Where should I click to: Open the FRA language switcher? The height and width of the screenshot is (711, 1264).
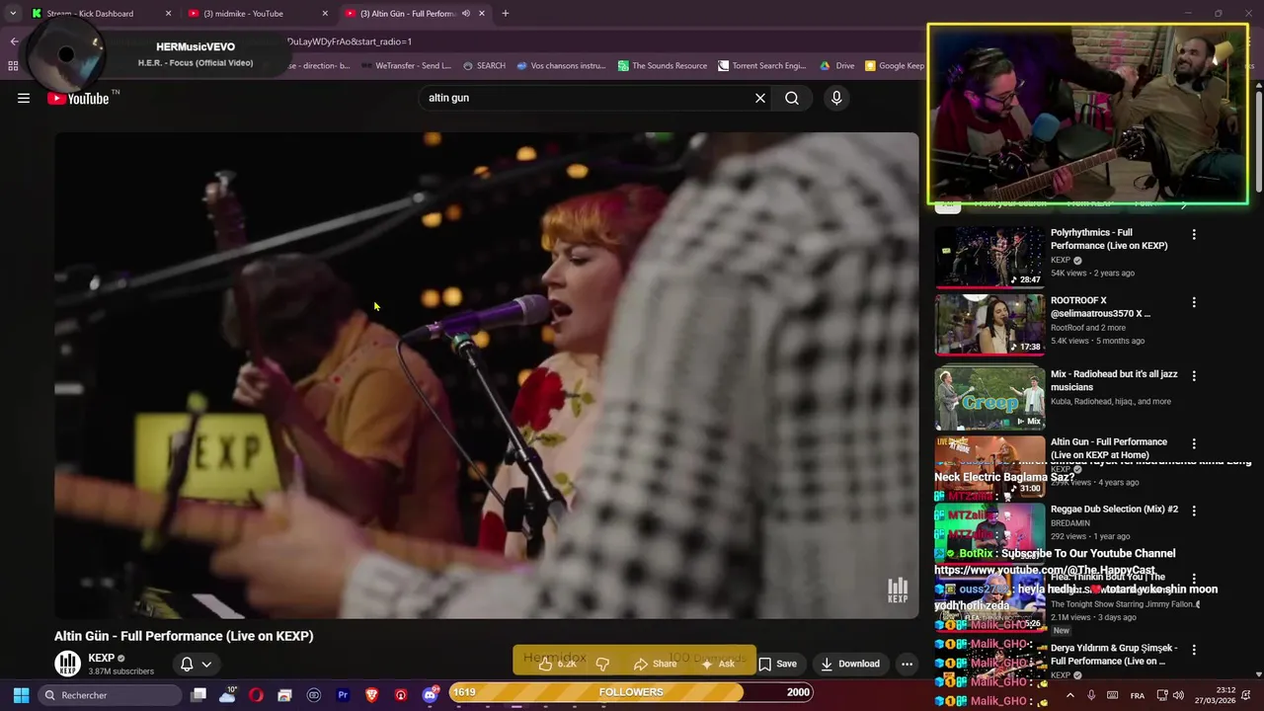tap(1138, 695)
